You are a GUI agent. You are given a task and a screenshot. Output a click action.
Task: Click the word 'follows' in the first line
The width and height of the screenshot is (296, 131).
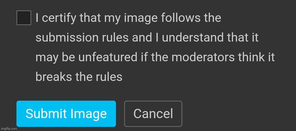(x=181, y=18)
